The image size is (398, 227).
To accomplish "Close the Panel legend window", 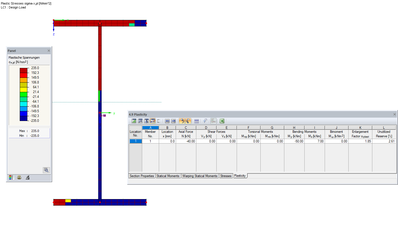I will tap(49, 51).
